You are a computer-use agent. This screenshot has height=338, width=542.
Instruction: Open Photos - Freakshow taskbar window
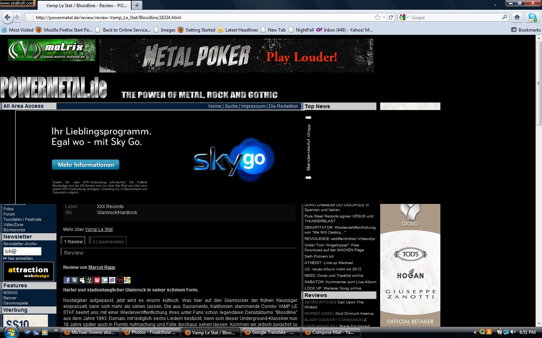click(x=150, y=332)
